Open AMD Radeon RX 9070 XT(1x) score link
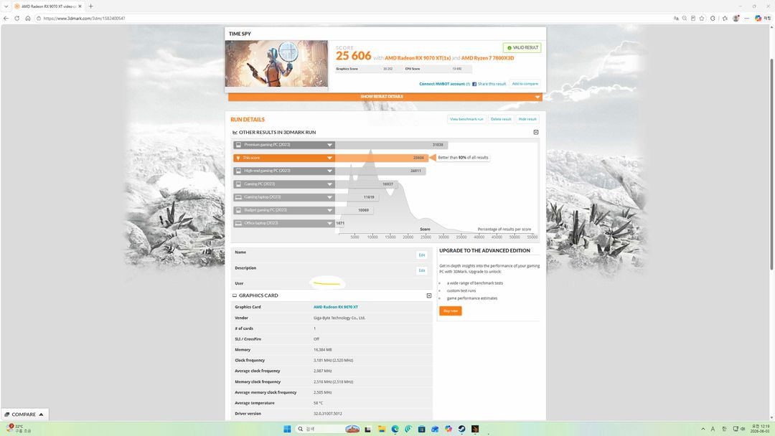 point(418,58)
